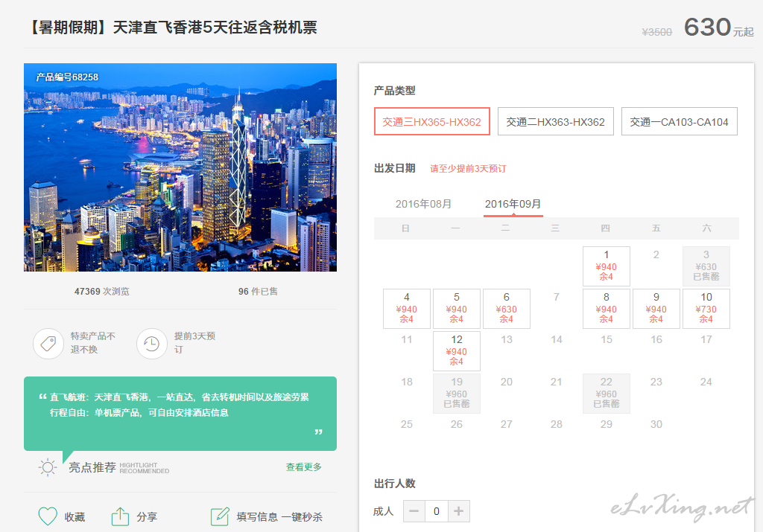
Task: Click the 47369 次浏览 view count
Action: pos(101,292)
